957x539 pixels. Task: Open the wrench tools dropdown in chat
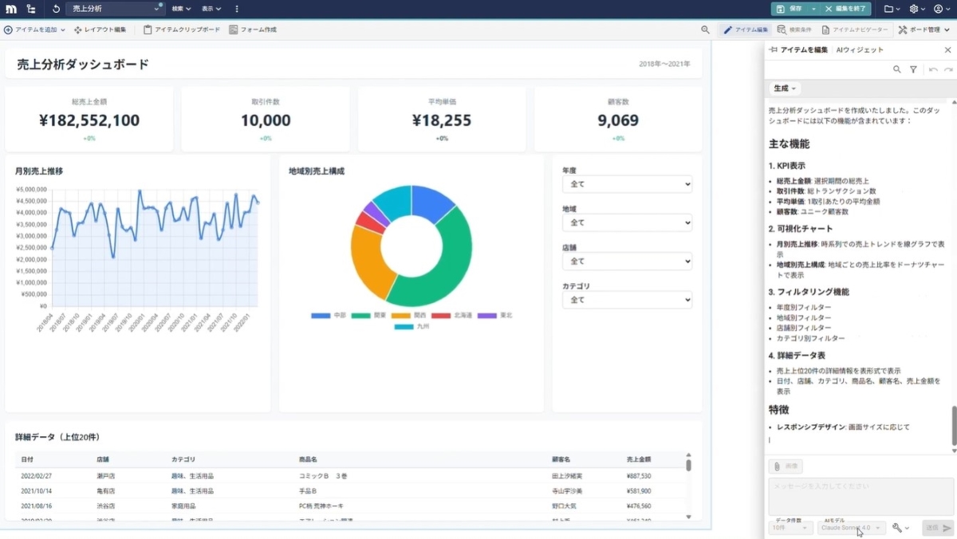pos(900,528)
